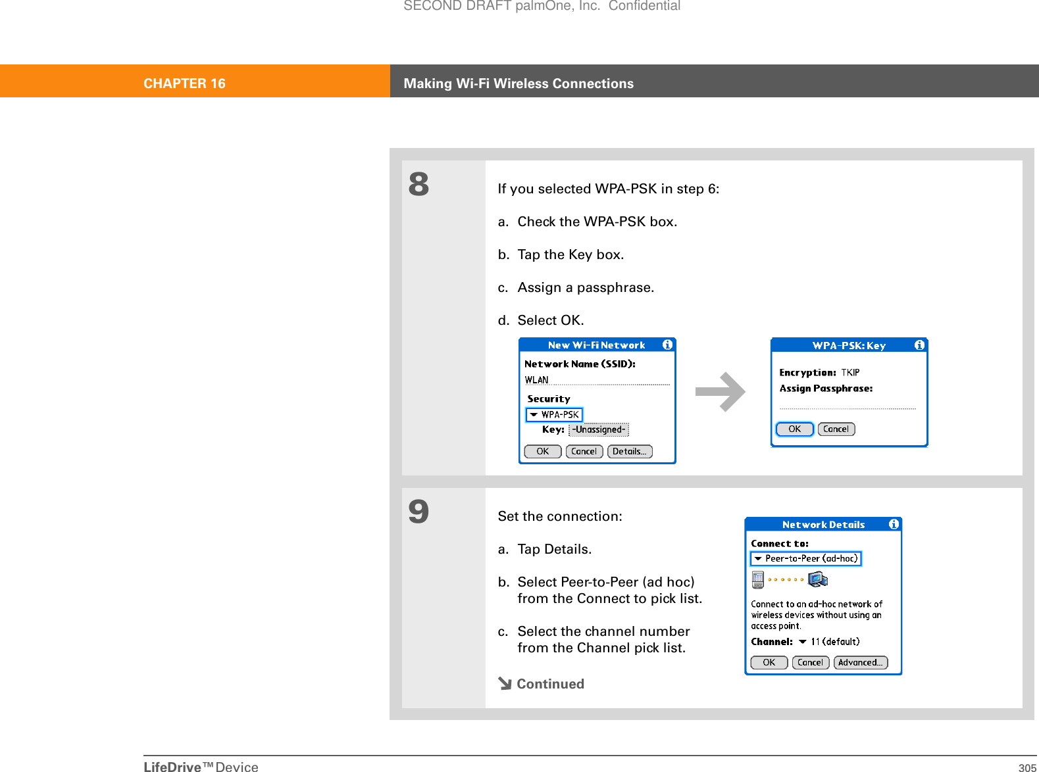Open the Channel 11 (default) pick list
The width and height of the screenshot is (1039, 772).
[829, 642]
